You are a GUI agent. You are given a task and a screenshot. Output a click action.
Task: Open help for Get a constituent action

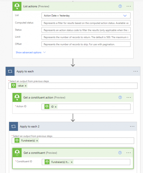(120, 97)
